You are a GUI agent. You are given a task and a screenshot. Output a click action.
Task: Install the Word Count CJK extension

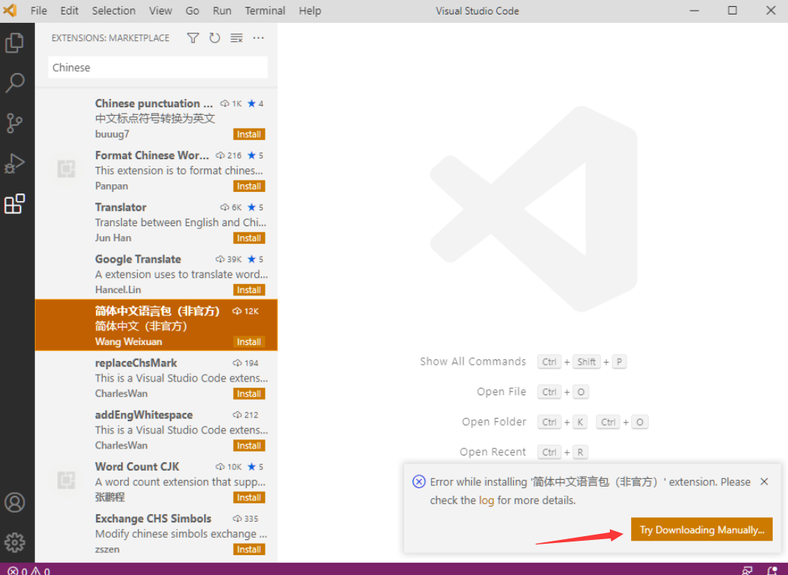pyautogui.click(x=249, y=497)
